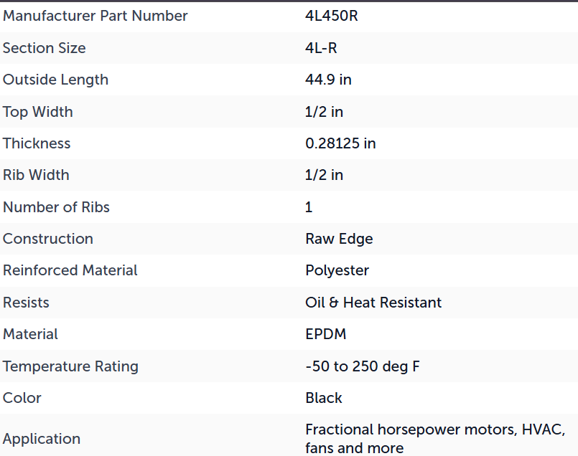Image resolution: width=578 pixels, height=456 pixels.
Task: Select the Polyester value
Action: [337, 270]
